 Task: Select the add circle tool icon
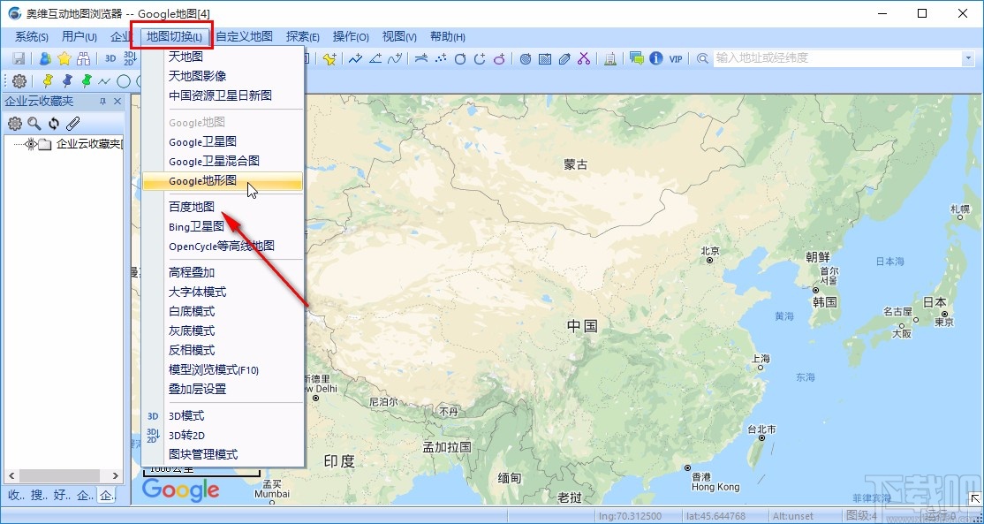tap(460, 58)
